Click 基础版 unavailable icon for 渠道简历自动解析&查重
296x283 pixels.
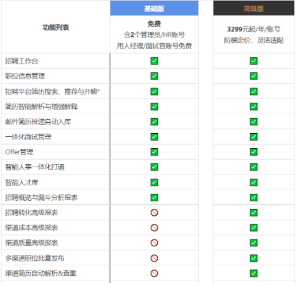[x=154, y=273]
